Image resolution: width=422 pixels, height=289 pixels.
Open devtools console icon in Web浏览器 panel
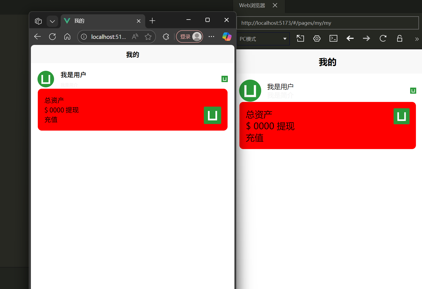(x=333, y=39)
